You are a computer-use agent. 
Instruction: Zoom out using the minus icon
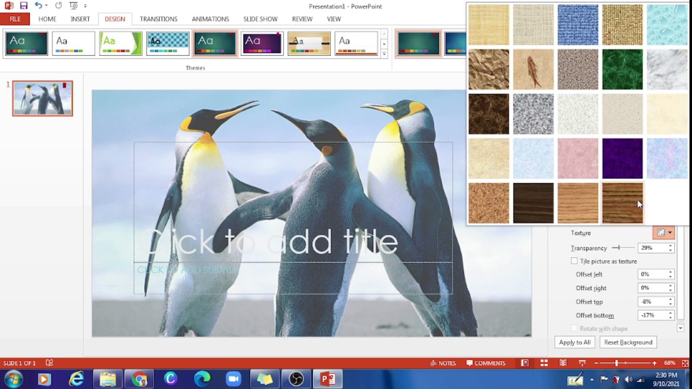pos(596,363)
